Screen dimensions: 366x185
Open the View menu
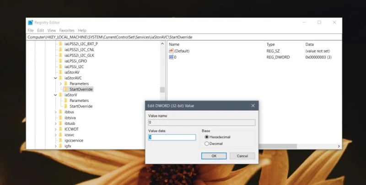52,30
